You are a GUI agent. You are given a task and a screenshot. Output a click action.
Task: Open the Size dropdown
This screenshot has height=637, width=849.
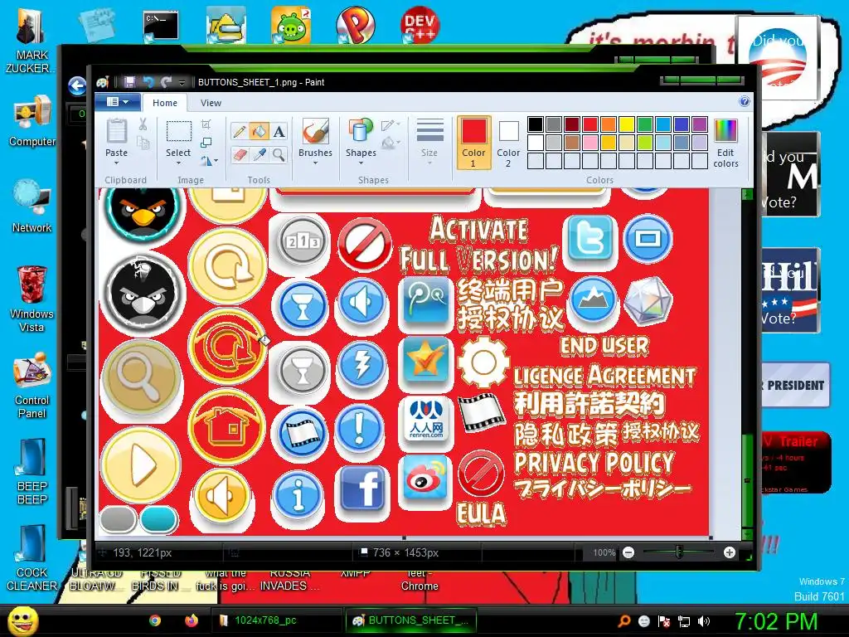tap(430, 142)
